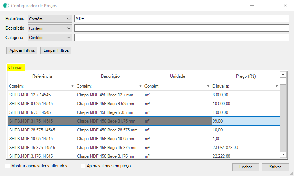Enable Mostrar apenas itens alterados checkbox

pos(7,166)
